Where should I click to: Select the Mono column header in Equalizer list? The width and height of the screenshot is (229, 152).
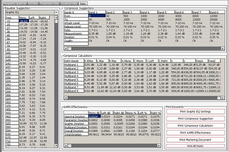(x=24, y=17)
